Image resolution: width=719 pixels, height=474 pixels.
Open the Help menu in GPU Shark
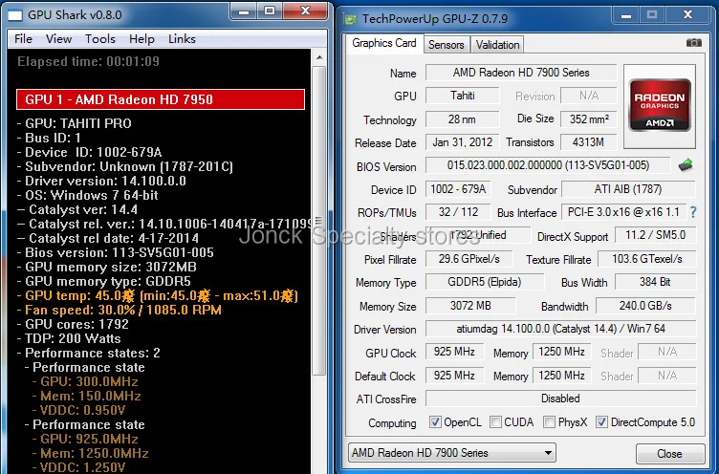pyautogui.click(x=142, y=39)
